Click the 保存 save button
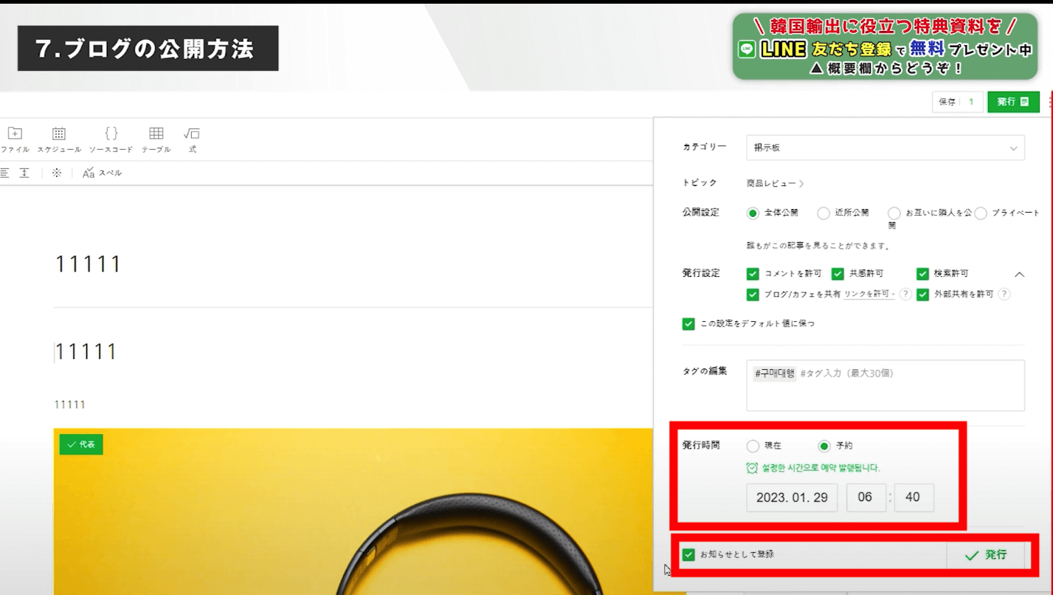1053x595 pixels. point(947,102)
